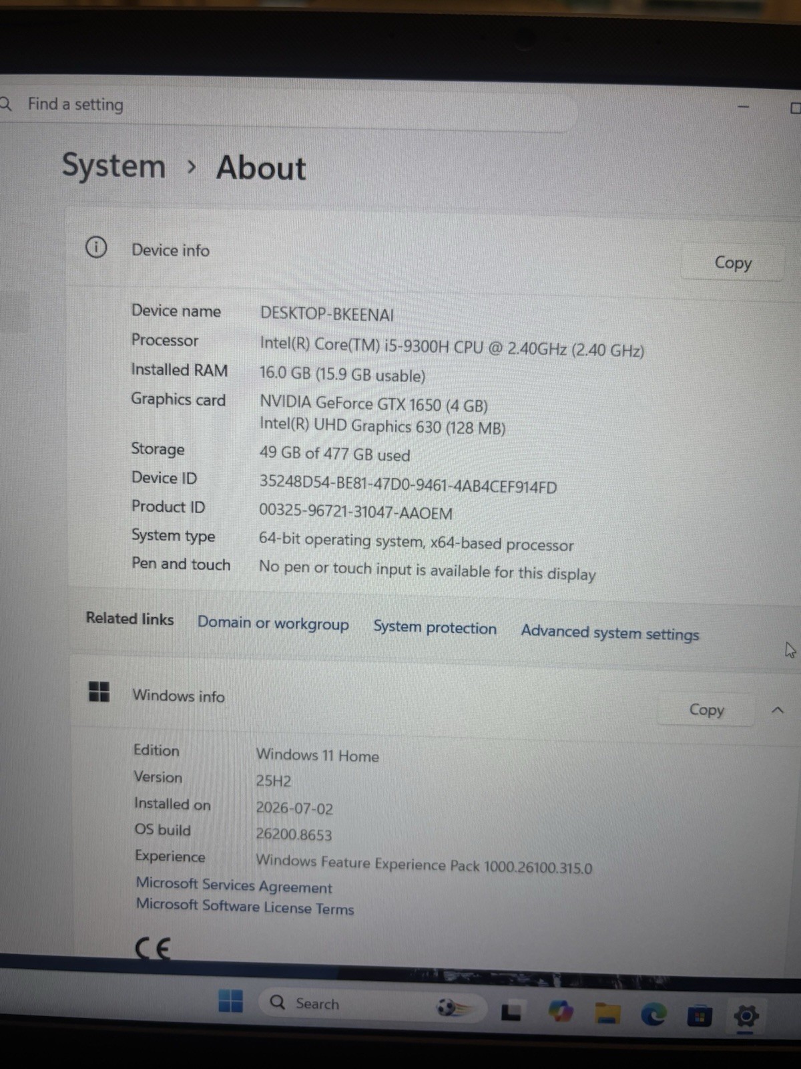The width and height of the screenshot is (801, 1069).
Task: Open System protection link
Action: 435,627
